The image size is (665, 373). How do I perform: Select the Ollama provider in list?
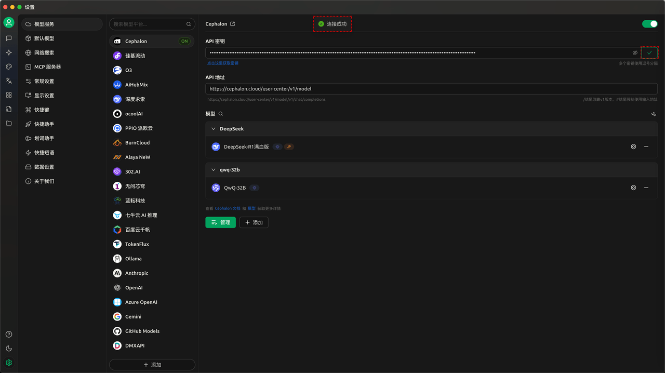click(134, 259)
